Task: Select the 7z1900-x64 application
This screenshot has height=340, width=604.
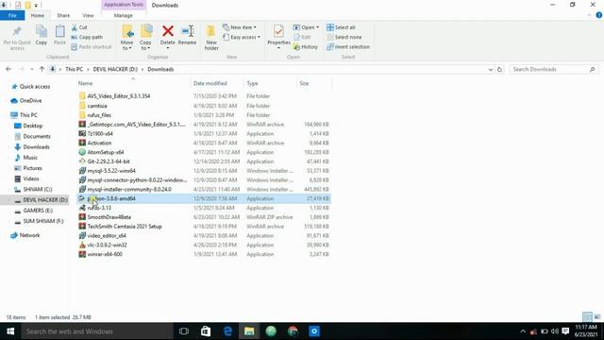Action: click(100, 134)
